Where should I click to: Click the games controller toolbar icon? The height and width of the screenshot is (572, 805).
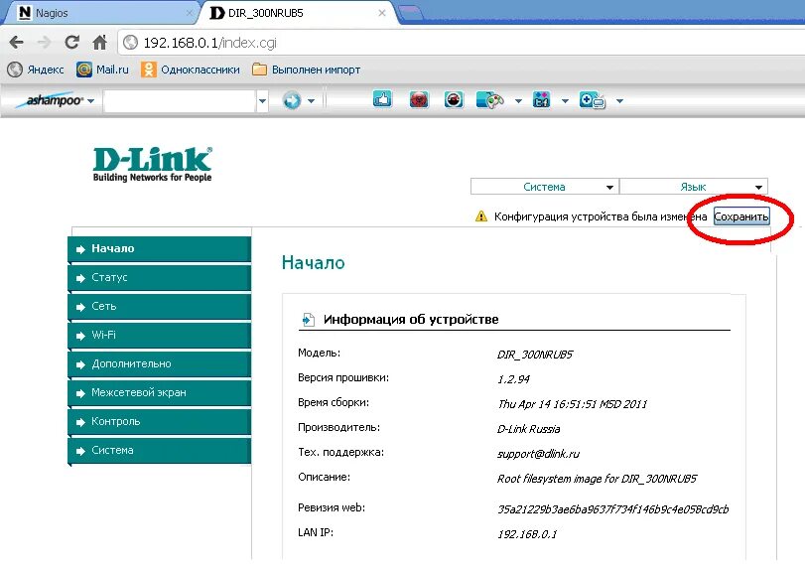[x=490, y=100]
